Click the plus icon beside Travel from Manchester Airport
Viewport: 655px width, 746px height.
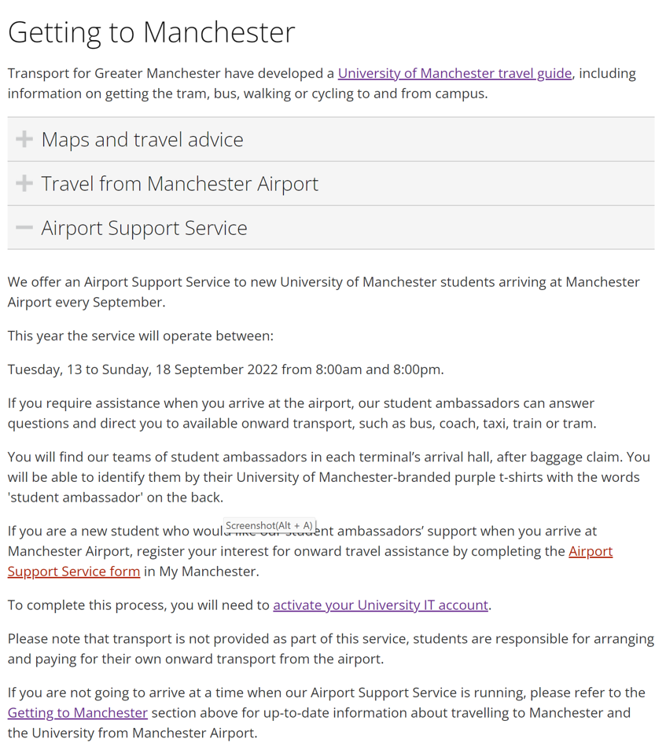coord(24,184)
